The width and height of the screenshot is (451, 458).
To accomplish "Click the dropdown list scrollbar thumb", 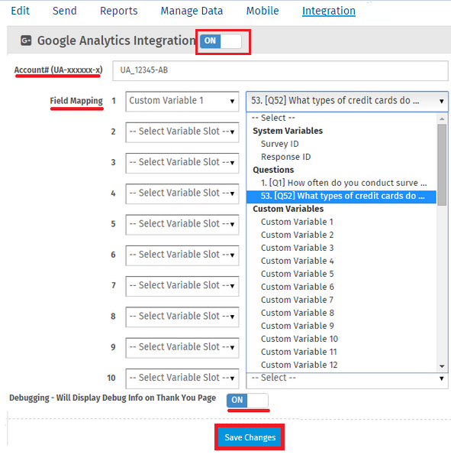I will tap(442, 164).
